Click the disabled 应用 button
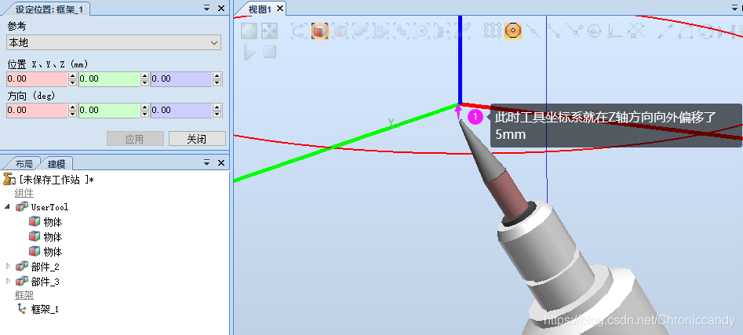The image size is (743, 335). point(135,139)
